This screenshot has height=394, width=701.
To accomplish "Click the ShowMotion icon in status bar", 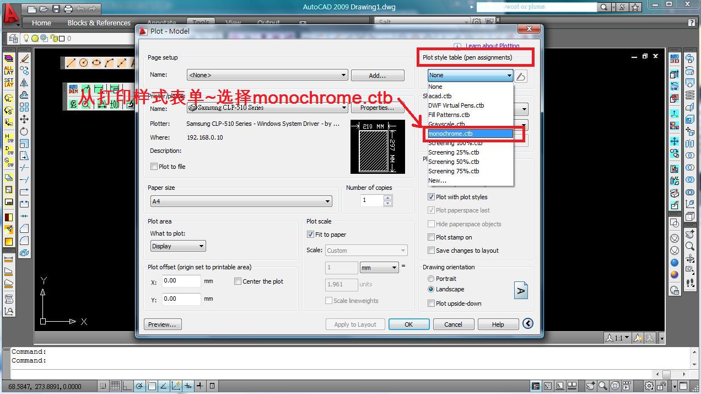I will click(627, 386).
